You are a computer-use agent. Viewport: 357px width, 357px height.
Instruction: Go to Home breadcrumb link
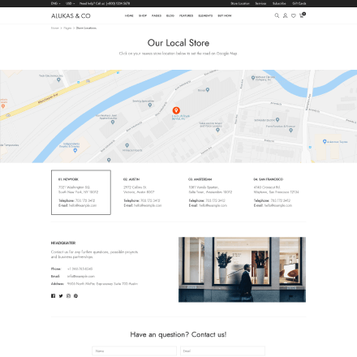pyautogui.click(x=55, y=28)
